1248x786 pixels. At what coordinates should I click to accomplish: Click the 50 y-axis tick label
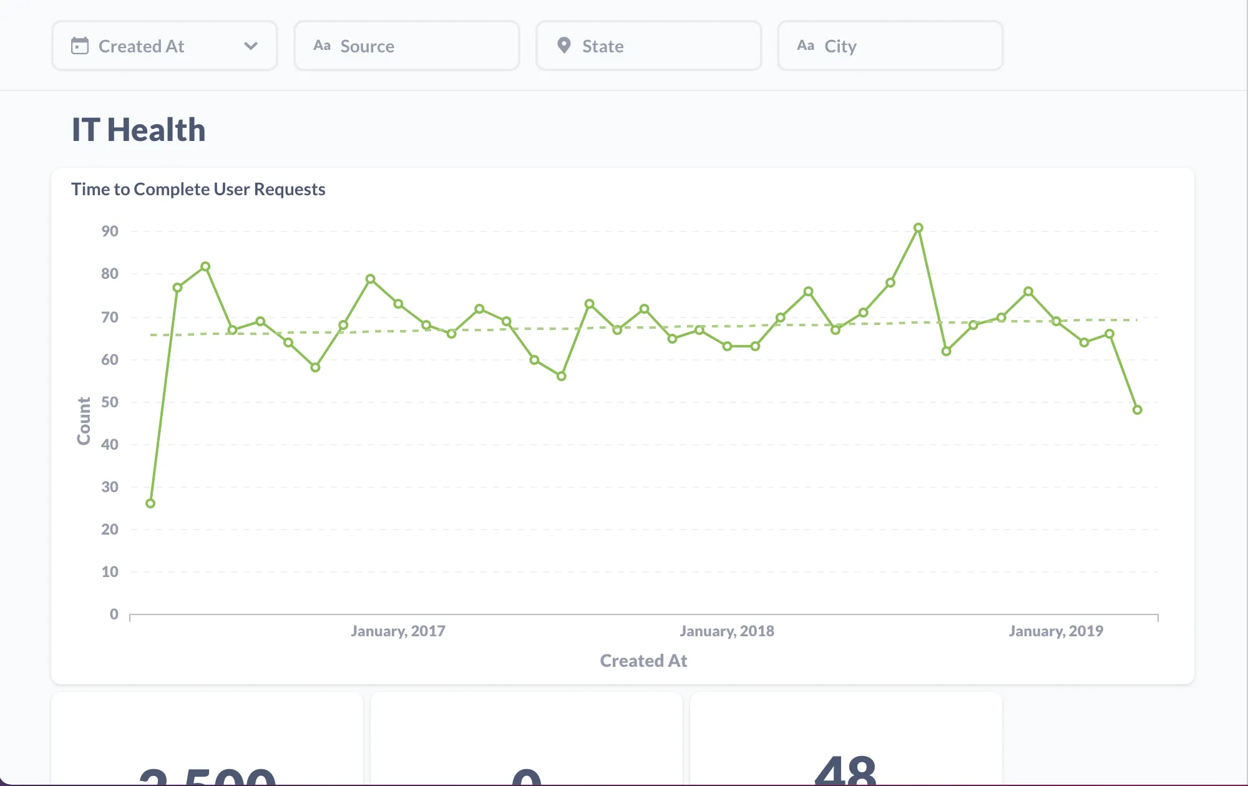(110, 402)
